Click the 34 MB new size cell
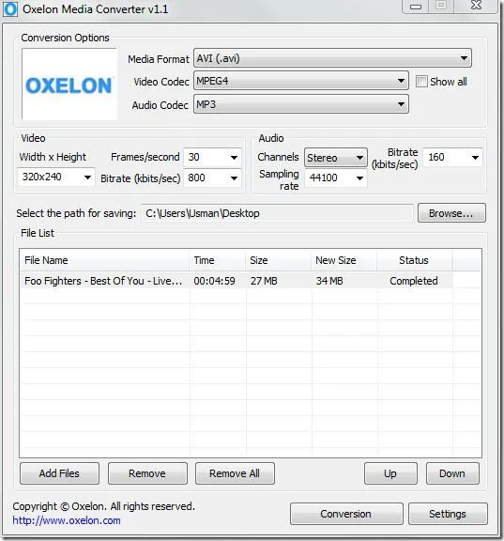The width and height of the screenshot is (504, 541). pyautogui.click(x=329, y=281)
